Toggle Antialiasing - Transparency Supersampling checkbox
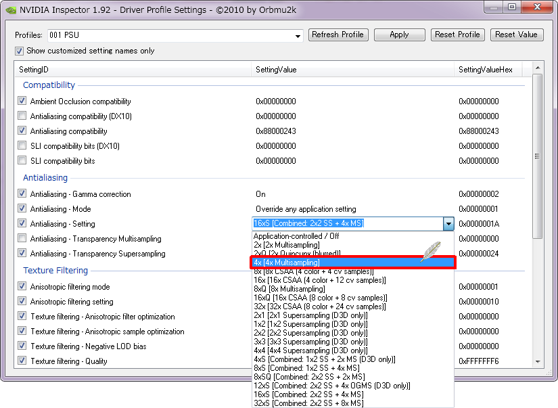 click(22, 253)
